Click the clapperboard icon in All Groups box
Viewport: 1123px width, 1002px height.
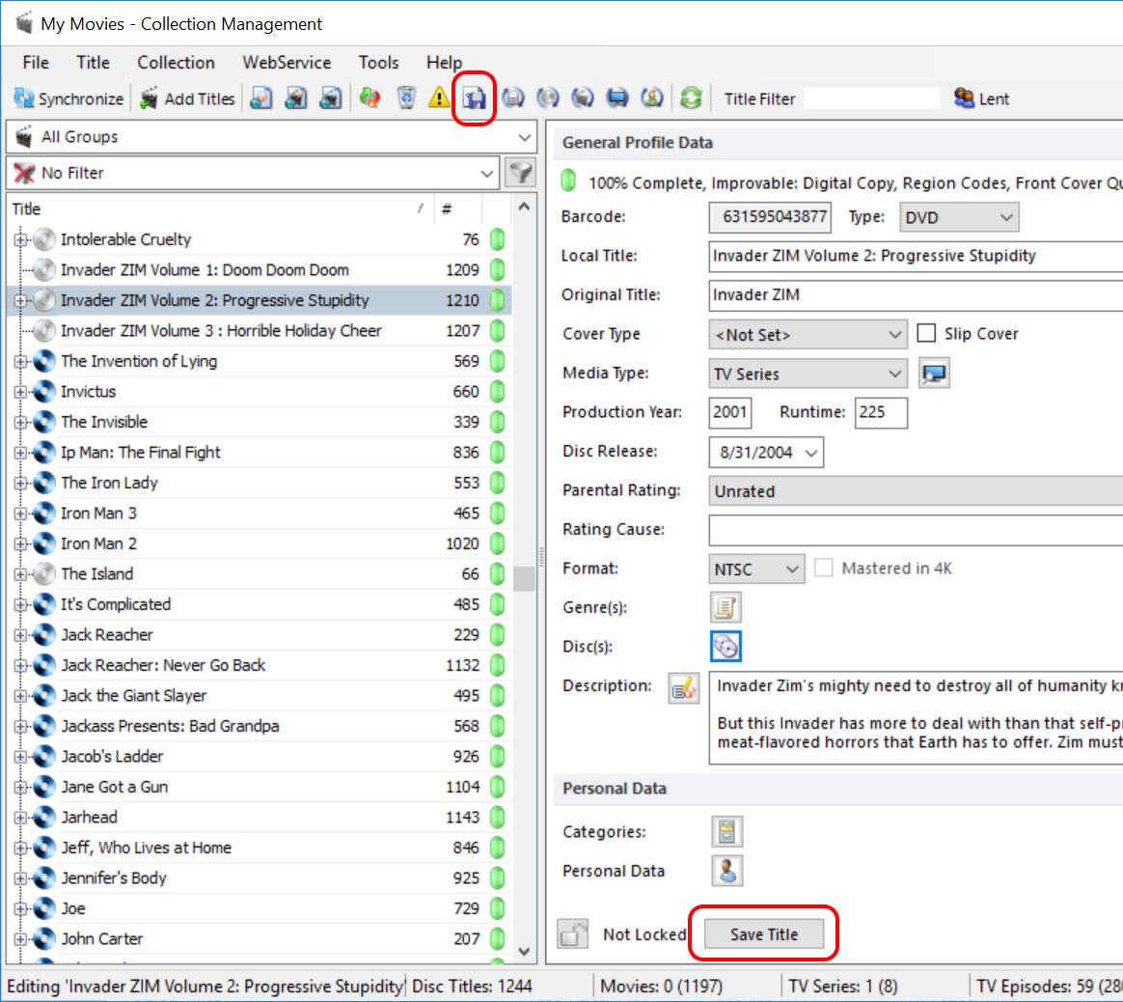click(24, 136)
